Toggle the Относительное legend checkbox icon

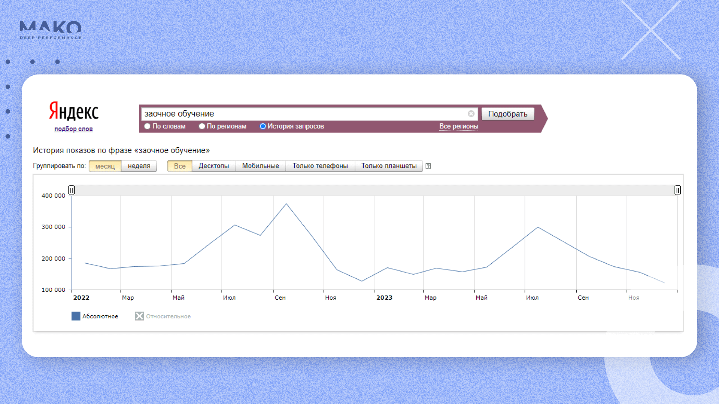(139, 316)
